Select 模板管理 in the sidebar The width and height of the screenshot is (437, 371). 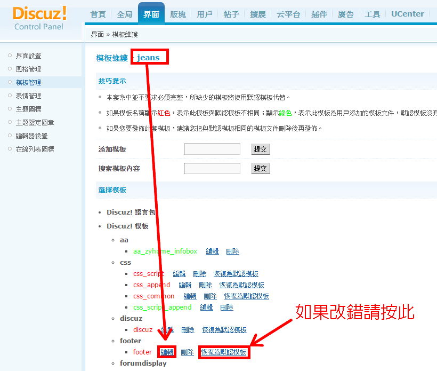coord(28,83)
